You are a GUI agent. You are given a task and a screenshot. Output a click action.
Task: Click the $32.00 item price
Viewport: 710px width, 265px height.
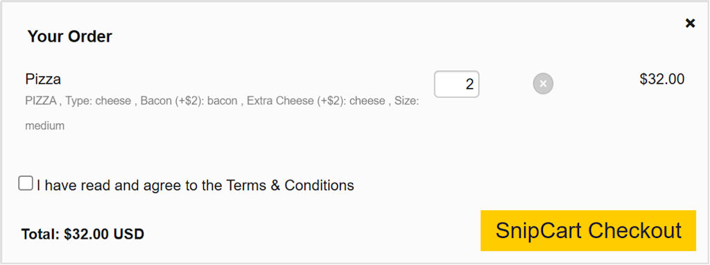[661, 79]
